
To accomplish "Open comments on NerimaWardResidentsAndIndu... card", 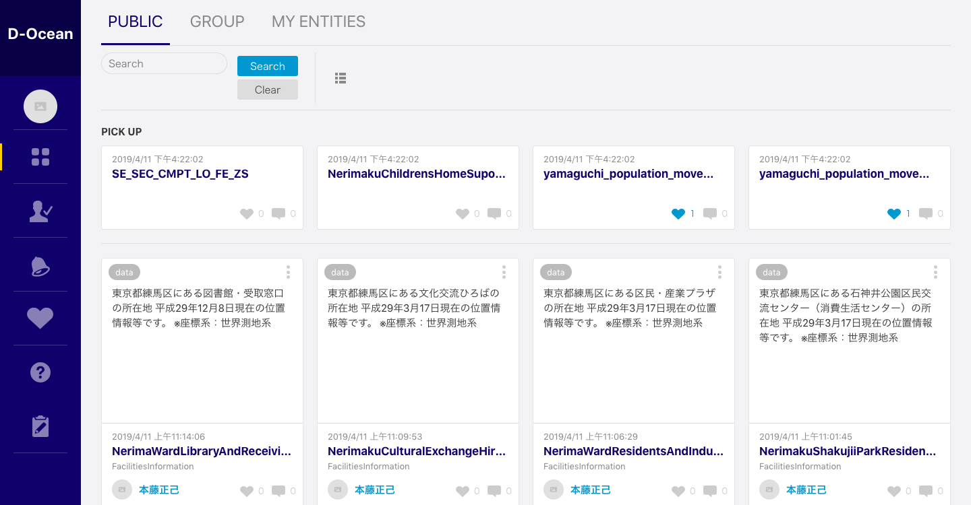I will tap(710, 492).
